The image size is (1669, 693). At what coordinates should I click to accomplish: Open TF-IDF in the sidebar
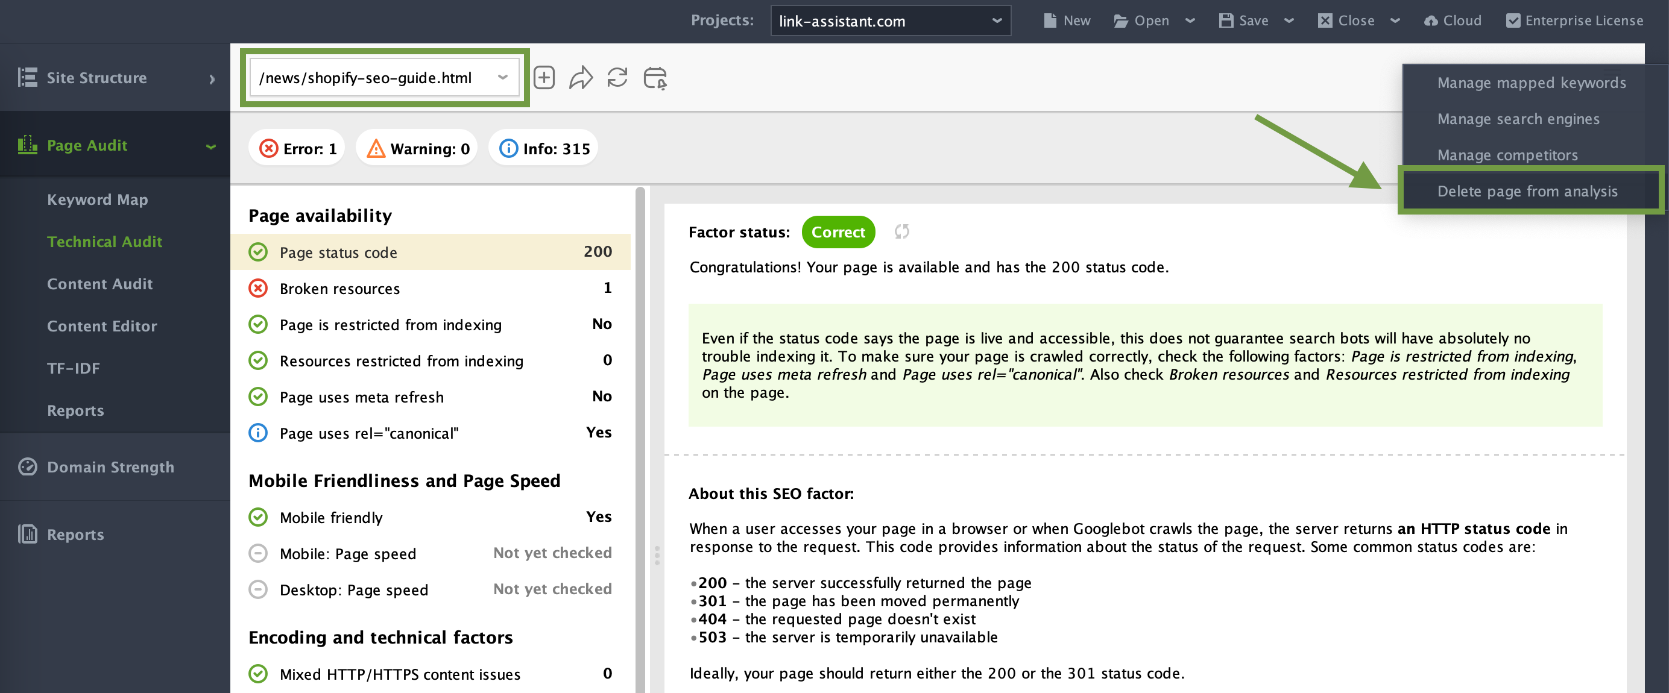73,368
